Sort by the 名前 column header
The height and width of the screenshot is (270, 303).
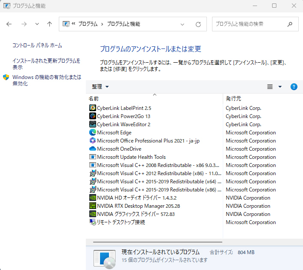point(154,99)
